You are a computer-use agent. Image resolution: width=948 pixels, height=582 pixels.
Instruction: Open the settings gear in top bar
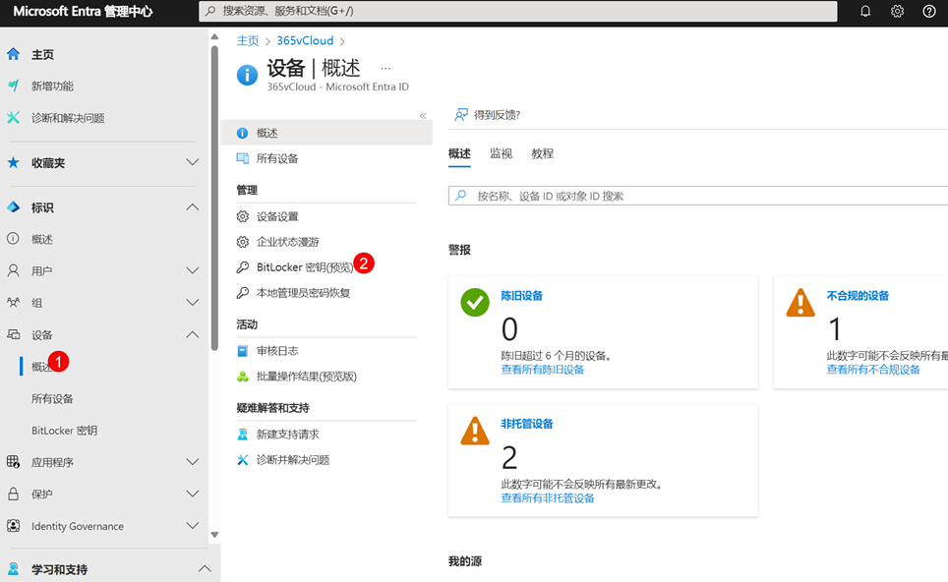[897, 11]
